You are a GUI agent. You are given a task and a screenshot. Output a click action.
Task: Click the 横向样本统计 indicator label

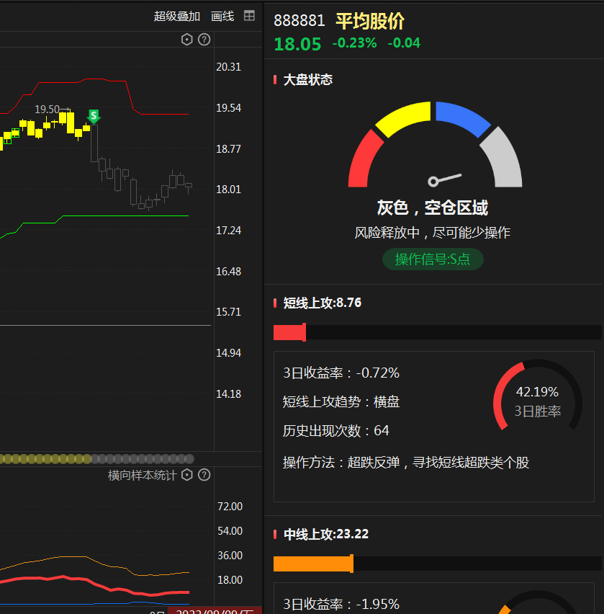pos(143,476)
